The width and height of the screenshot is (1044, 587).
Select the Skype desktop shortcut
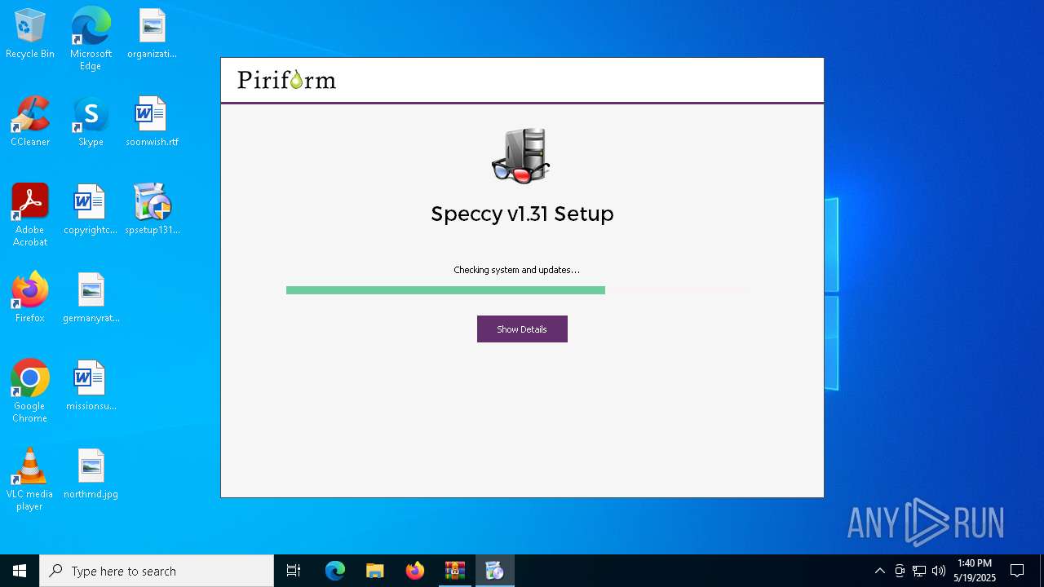click(x=91, y=122)
